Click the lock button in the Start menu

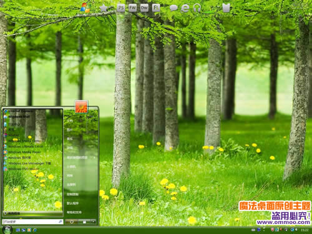84,222
